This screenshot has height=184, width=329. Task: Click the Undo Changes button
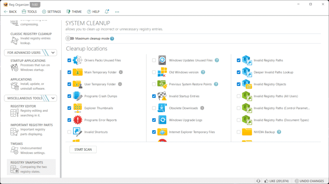[309, 181]
